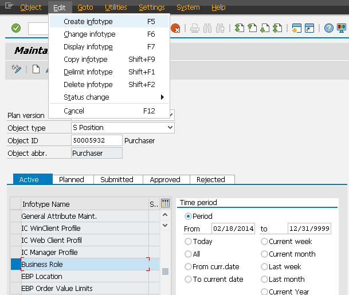
Task: Click the Create New Session icon
Action: [297, 28]
